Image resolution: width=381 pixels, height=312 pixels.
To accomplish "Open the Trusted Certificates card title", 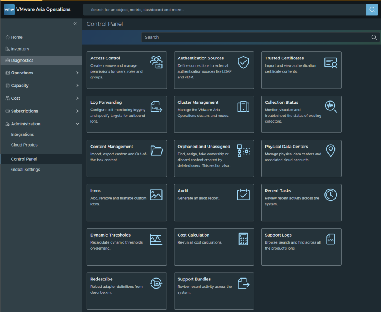I will coord(284,58).
